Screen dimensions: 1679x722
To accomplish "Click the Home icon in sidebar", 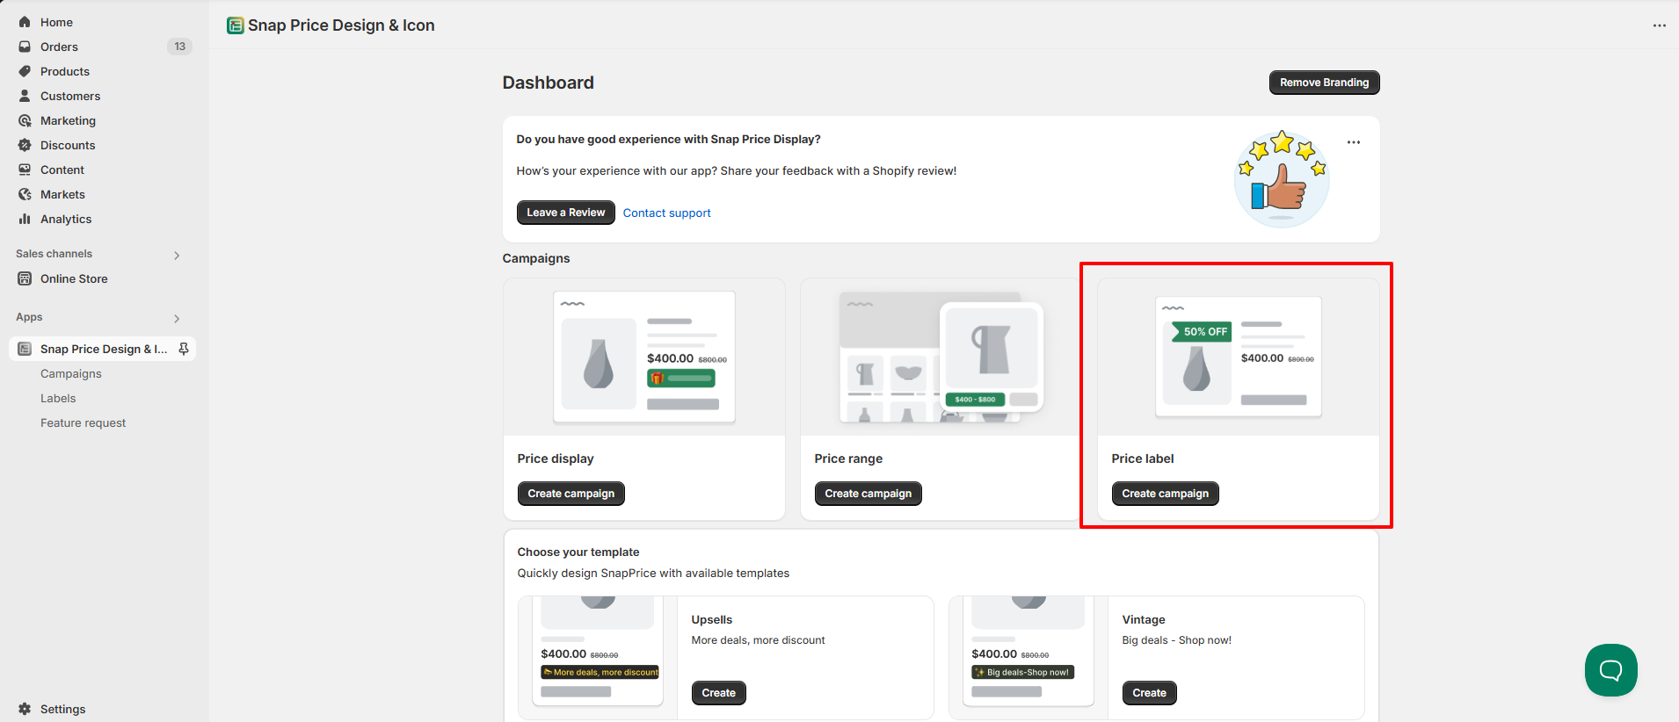I will 25,22.
